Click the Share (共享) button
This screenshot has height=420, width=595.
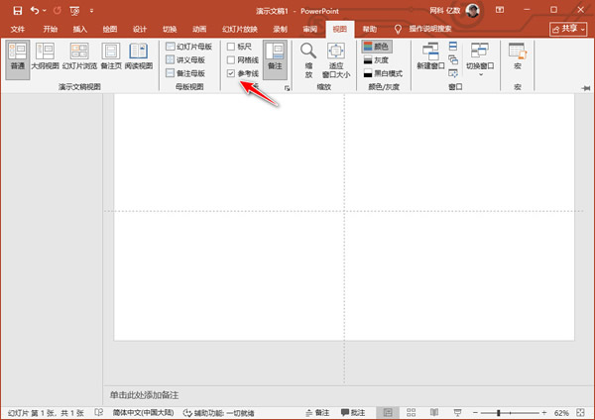click(x=570, y=30)
